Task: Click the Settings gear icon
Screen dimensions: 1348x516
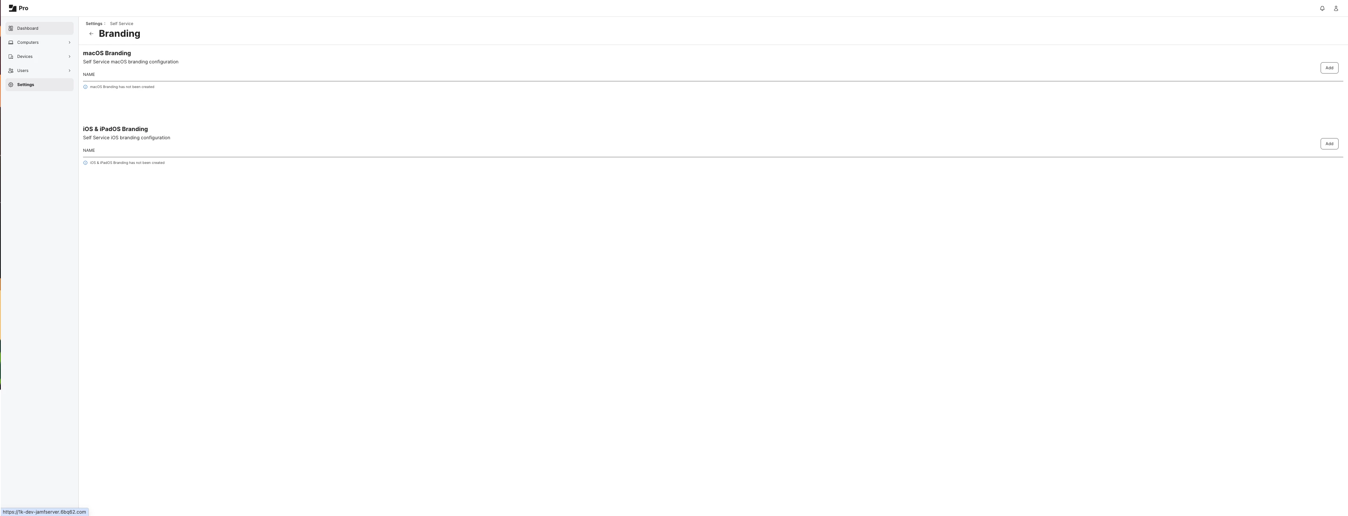Action: point(11,85)
